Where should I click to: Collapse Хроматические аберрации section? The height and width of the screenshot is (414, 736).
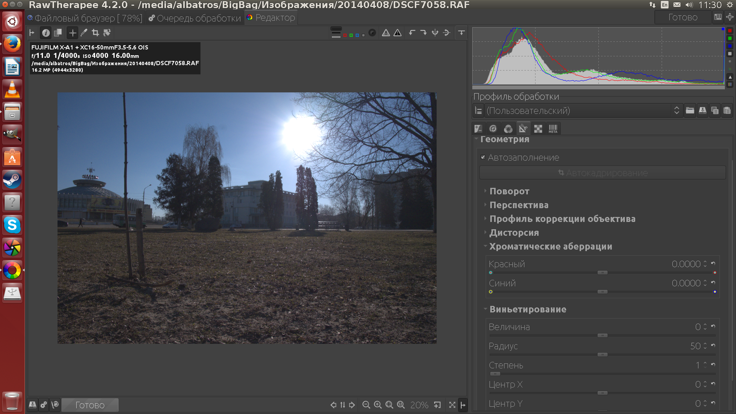(550, 246)
